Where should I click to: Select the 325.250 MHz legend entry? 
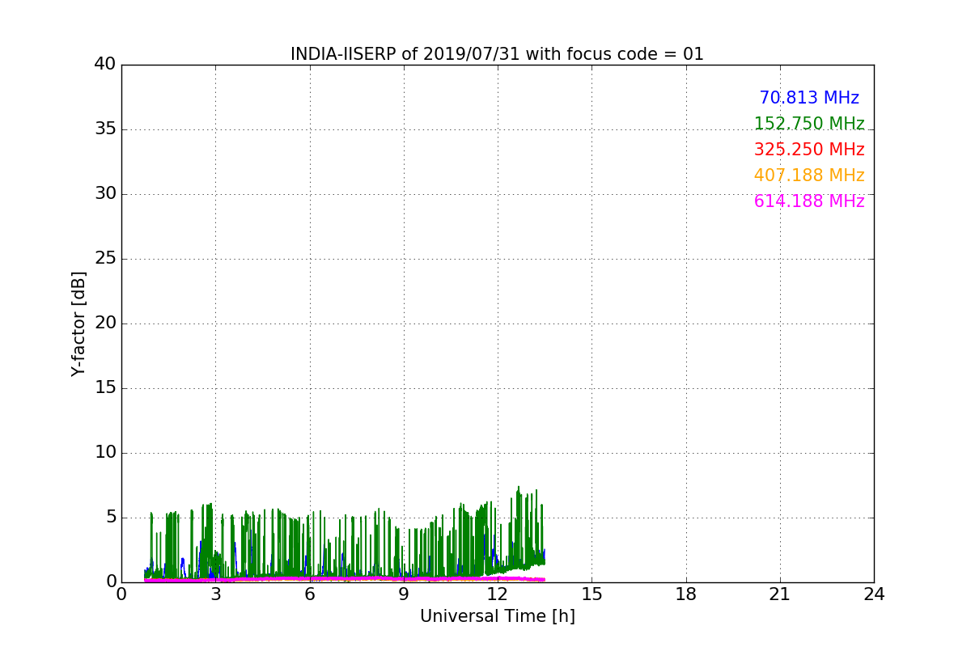(x=809, y=150)
